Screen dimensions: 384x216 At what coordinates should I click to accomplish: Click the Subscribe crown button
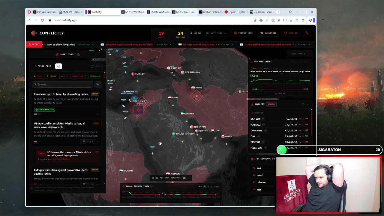click(x=268, y=33)
